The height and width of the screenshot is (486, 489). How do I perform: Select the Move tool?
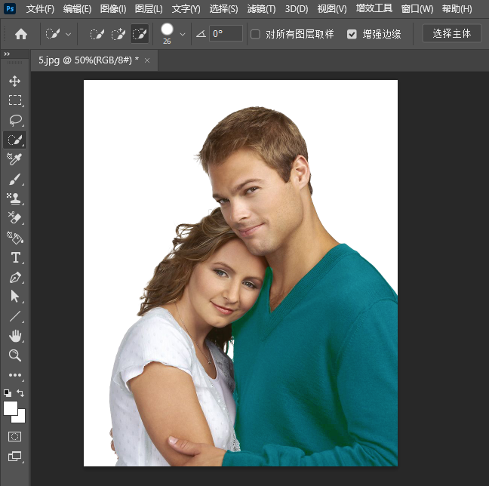click(x=14, y=81)
